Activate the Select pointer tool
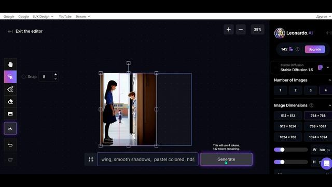This screenshot has height=187, width=332. (10, 76)
